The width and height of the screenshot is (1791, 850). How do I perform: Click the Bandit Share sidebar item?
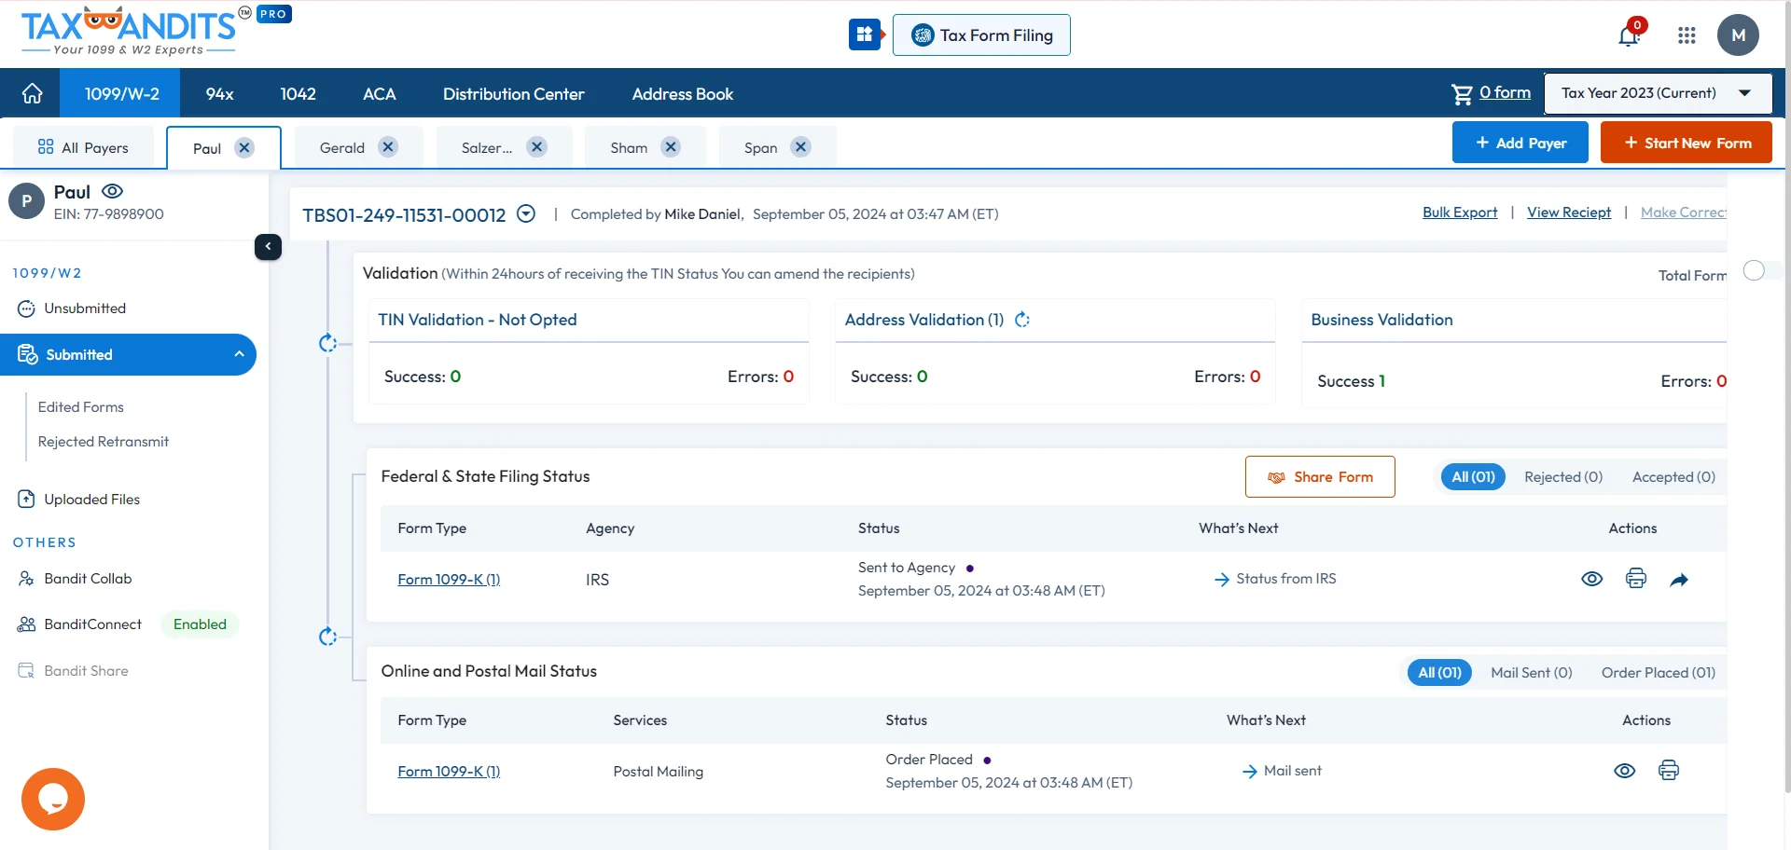[74, 671]
